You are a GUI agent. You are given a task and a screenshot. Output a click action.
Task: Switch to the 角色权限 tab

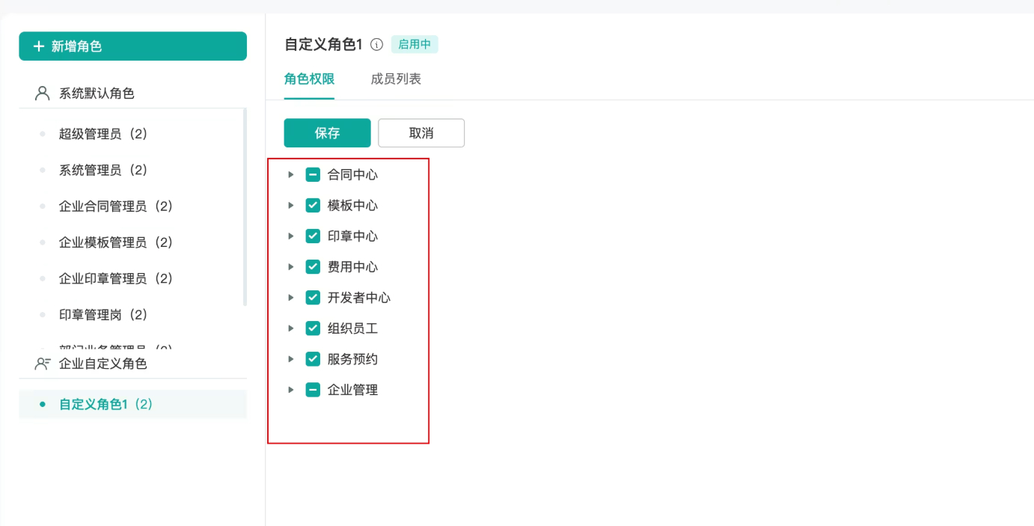(309, 79)
